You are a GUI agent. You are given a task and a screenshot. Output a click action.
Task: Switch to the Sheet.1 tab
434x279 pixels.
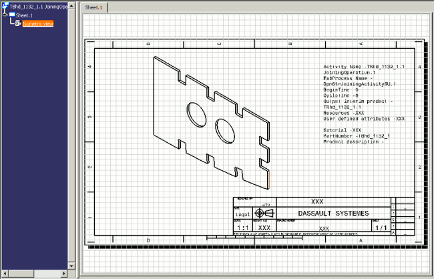(93, 7)
